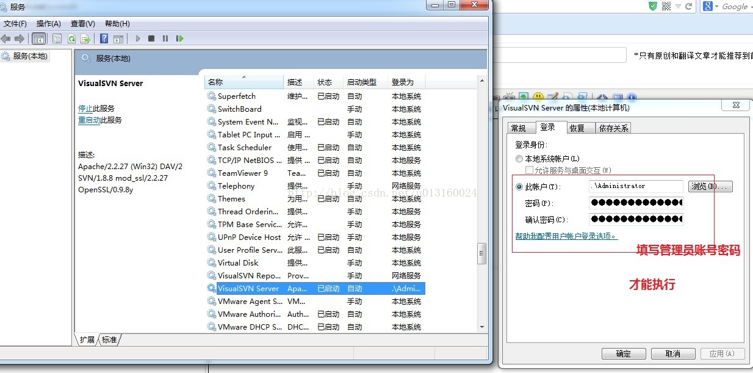
Task: Click the Pause Service toolbar icon
Action: point(165,38)
